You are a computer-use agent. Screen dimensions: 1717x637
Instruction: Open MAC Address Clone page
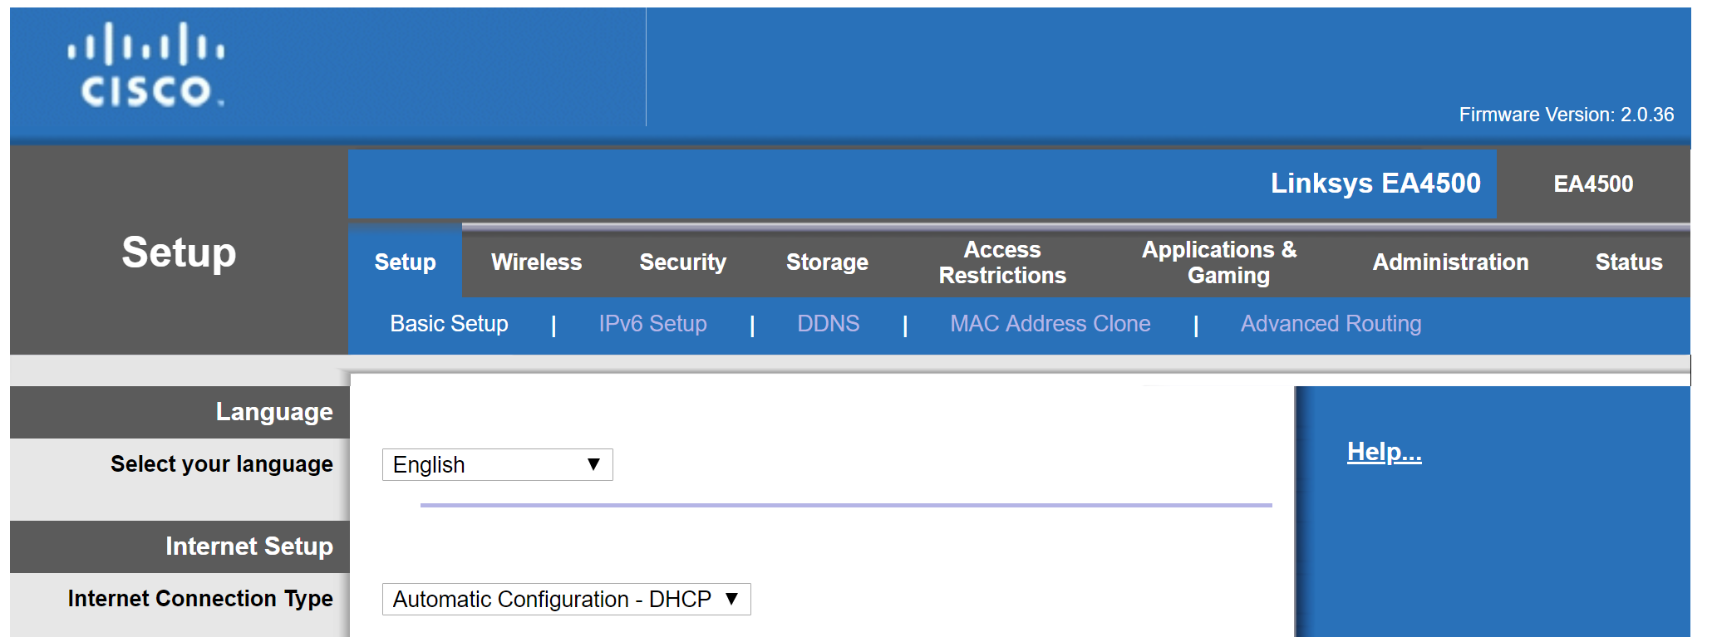pos(1050,324)
